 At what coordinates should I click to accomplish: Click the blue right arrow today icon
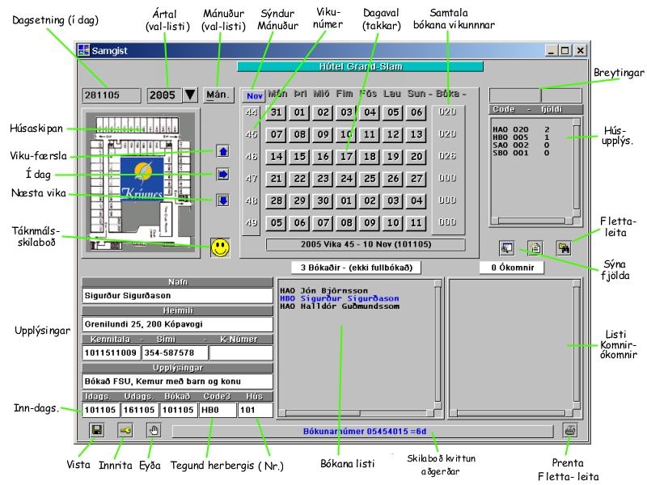pos(224,174)
